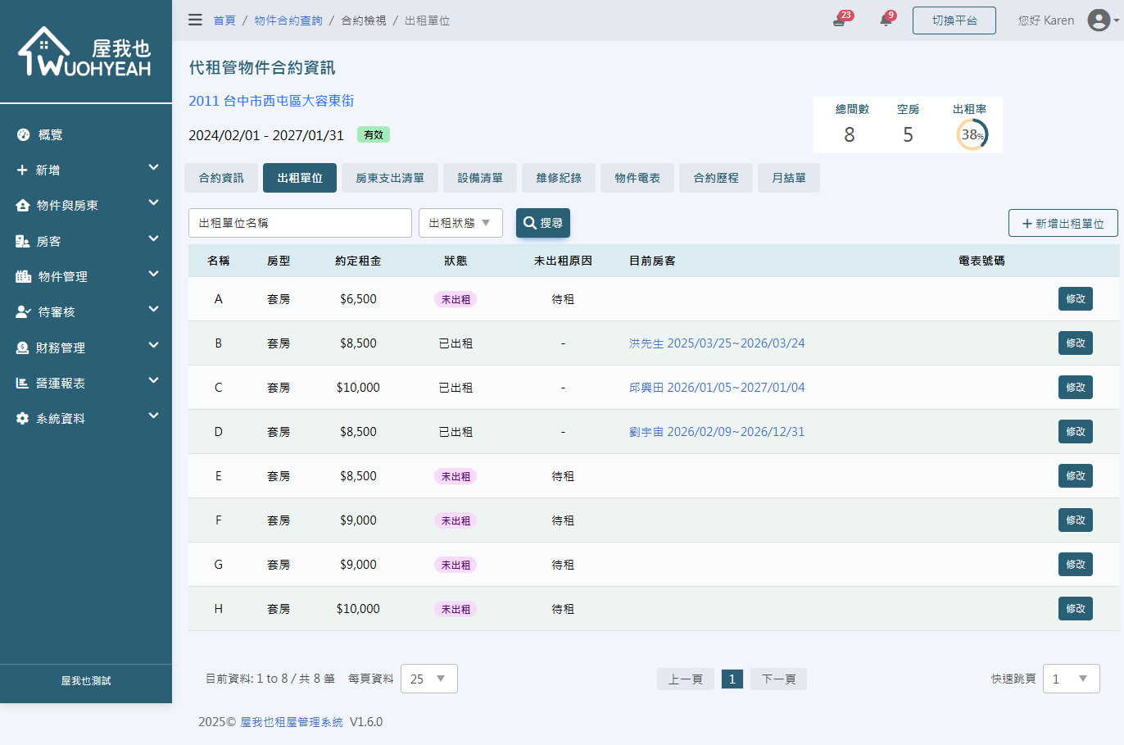Screen dimensions: 1124x745
Task: Click the 系統資料 gear icon
Action: 23,419
